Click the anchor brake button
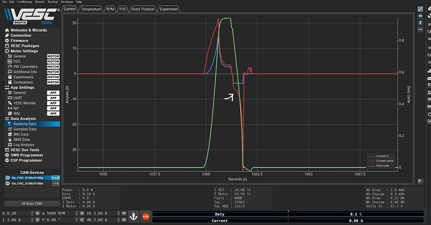This screenshot has height=225, width=431. pyautogui.click(x=134, y=216)
